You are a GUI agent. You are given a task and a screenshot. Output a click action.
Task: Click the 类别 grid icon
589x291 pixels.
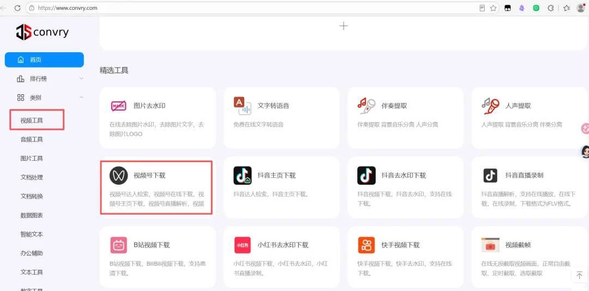21,98
